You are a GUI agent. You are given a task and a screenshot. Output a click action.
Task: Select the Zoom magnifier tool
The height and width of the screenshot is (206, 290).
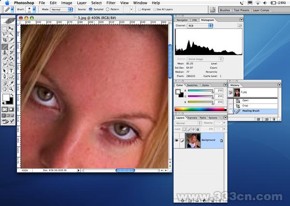11,89
